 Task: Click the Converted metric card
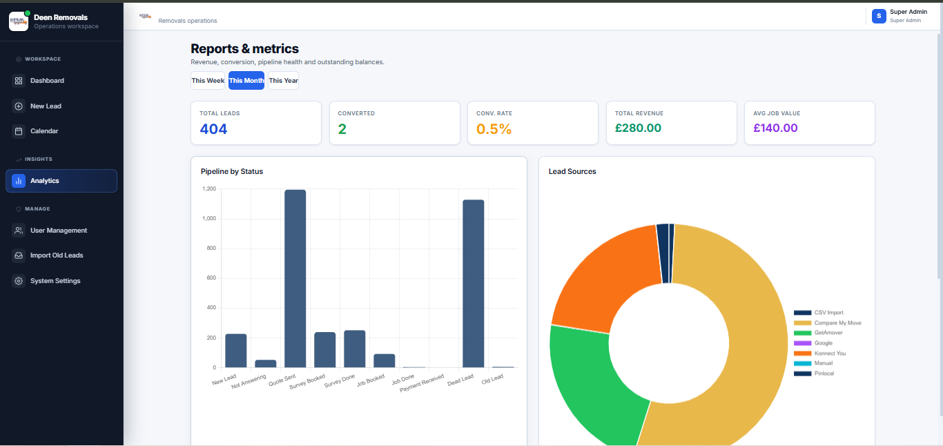coord(394,123)
